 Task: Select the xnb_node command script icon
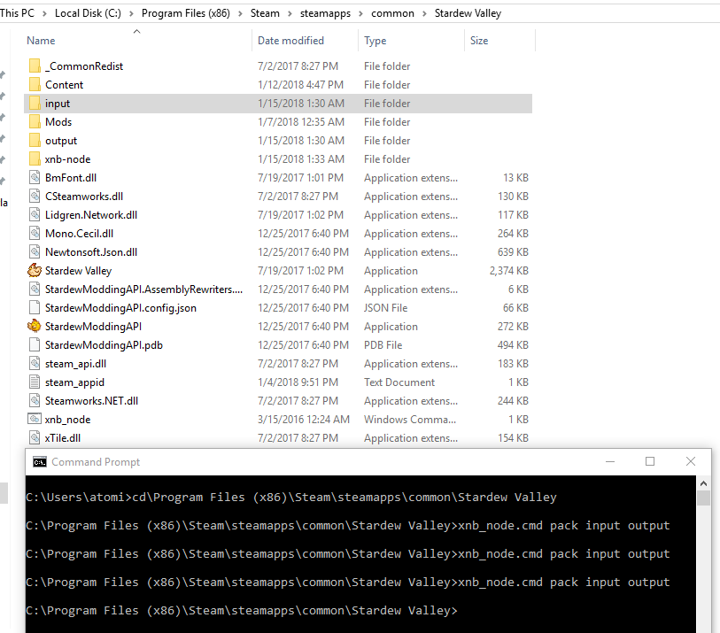(x=34, y=419)
